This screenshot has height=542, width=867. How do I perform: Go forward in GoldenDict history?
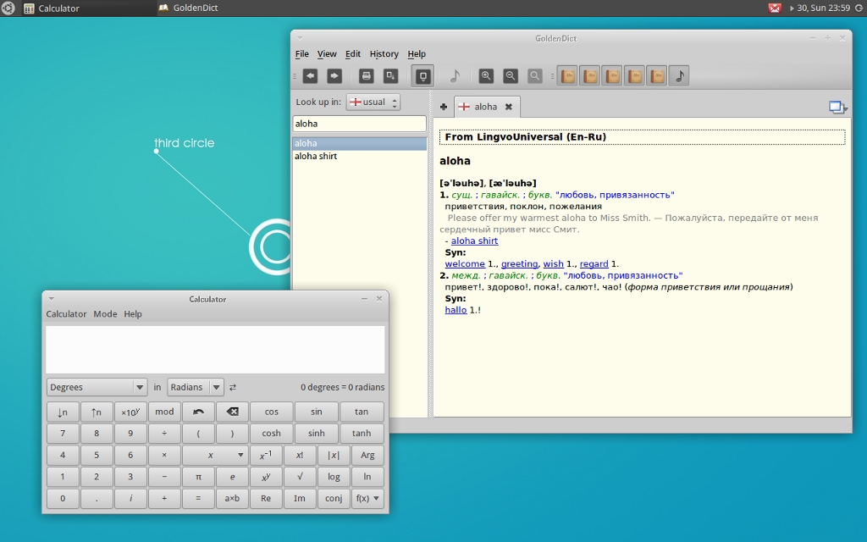point(334,75)
